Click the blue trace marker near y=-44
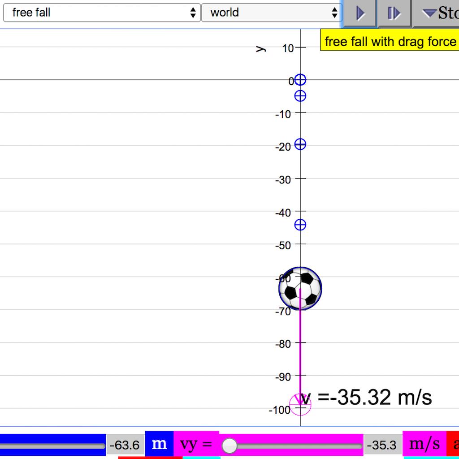459x459 pixels. tap(300, 225)
